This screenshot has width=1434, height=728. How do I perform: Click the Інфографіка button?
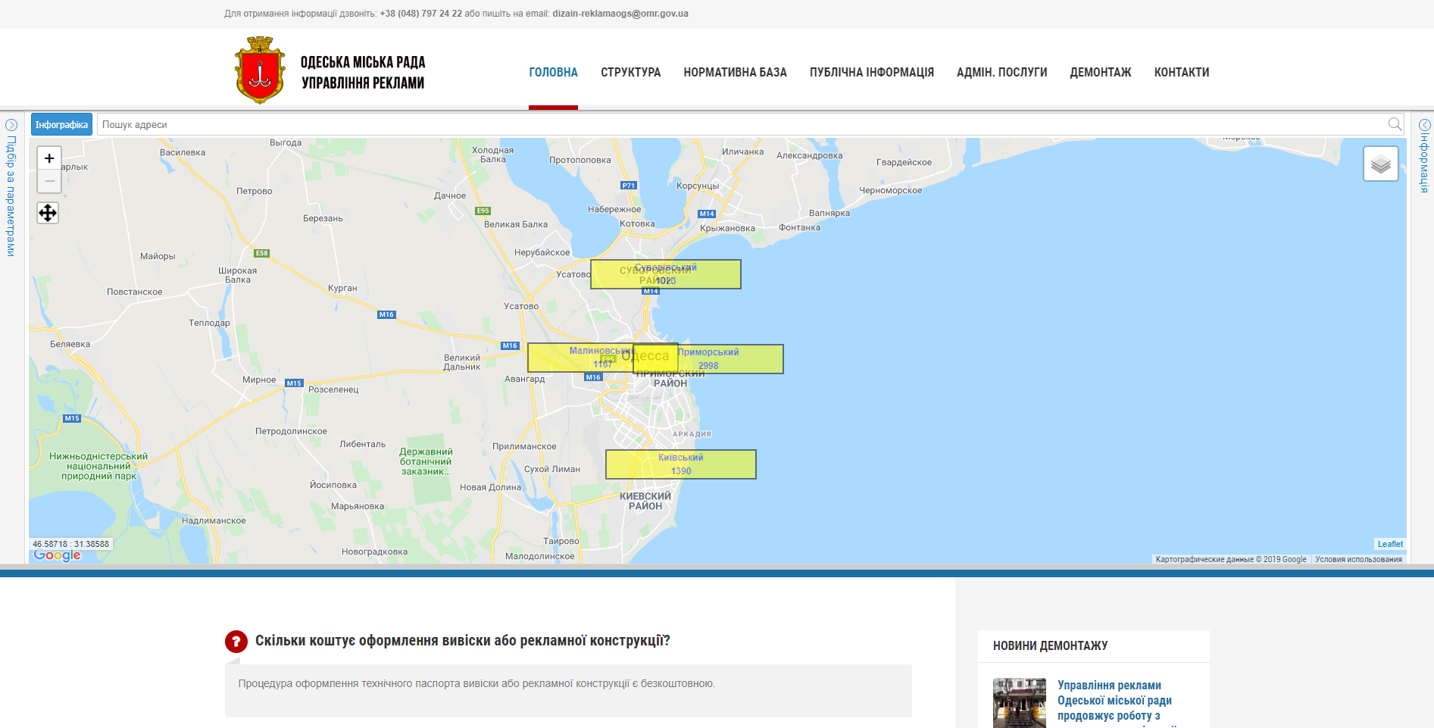[61, 124]
